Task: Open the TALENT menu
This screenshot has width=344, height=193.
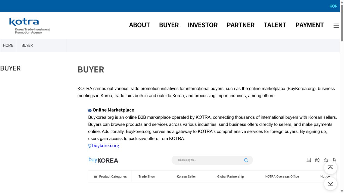Action: pyautogui.click(x=275, y=25)
